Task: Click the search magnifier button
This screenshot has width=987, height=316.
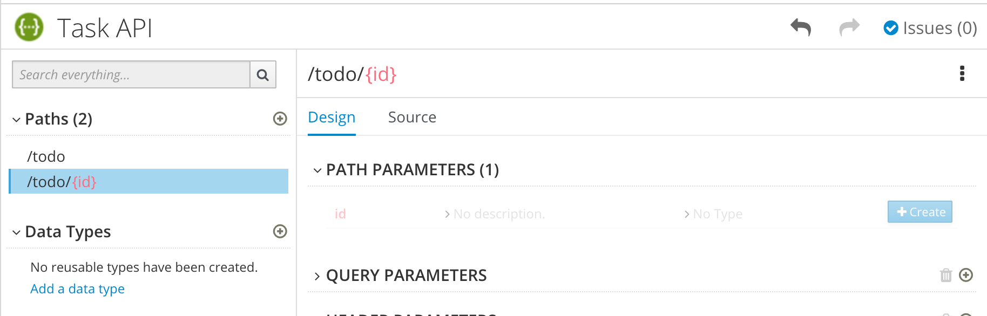Action: [263, 74]
